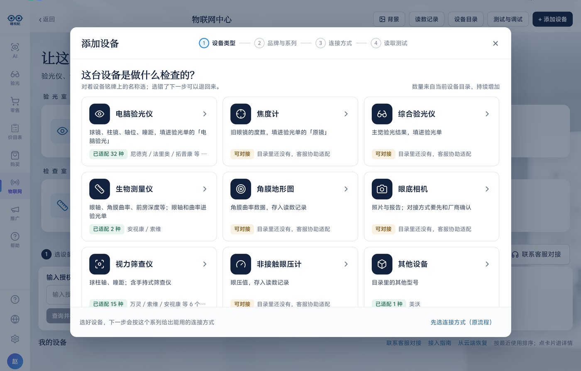581x371 pixels.
Task: Click the 赵 user avatar
Action: tap(15, 361)
